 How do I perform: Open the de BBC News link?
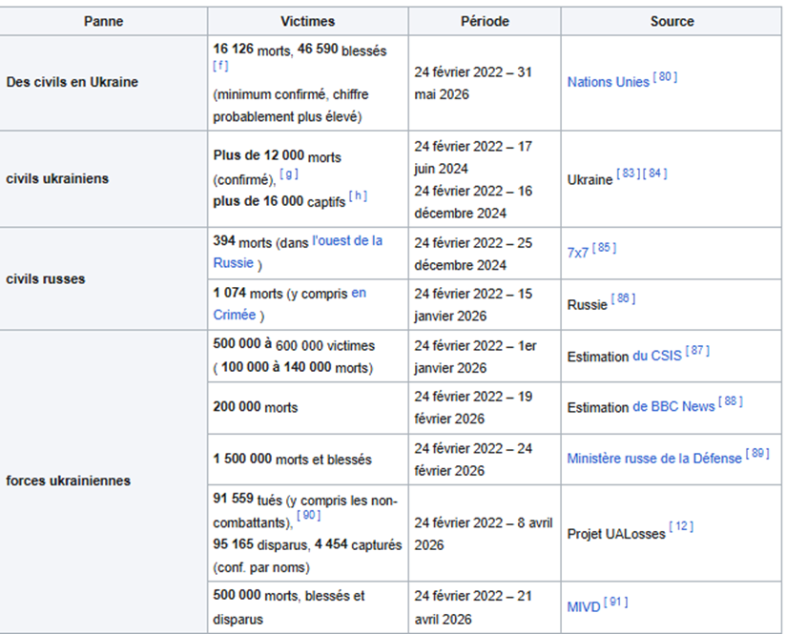click(x=673, y=406)
